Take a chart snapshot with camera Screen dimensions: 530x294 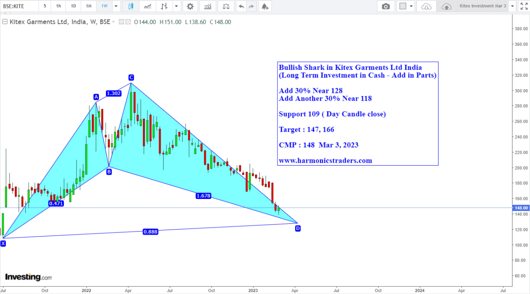click(385, 6)
